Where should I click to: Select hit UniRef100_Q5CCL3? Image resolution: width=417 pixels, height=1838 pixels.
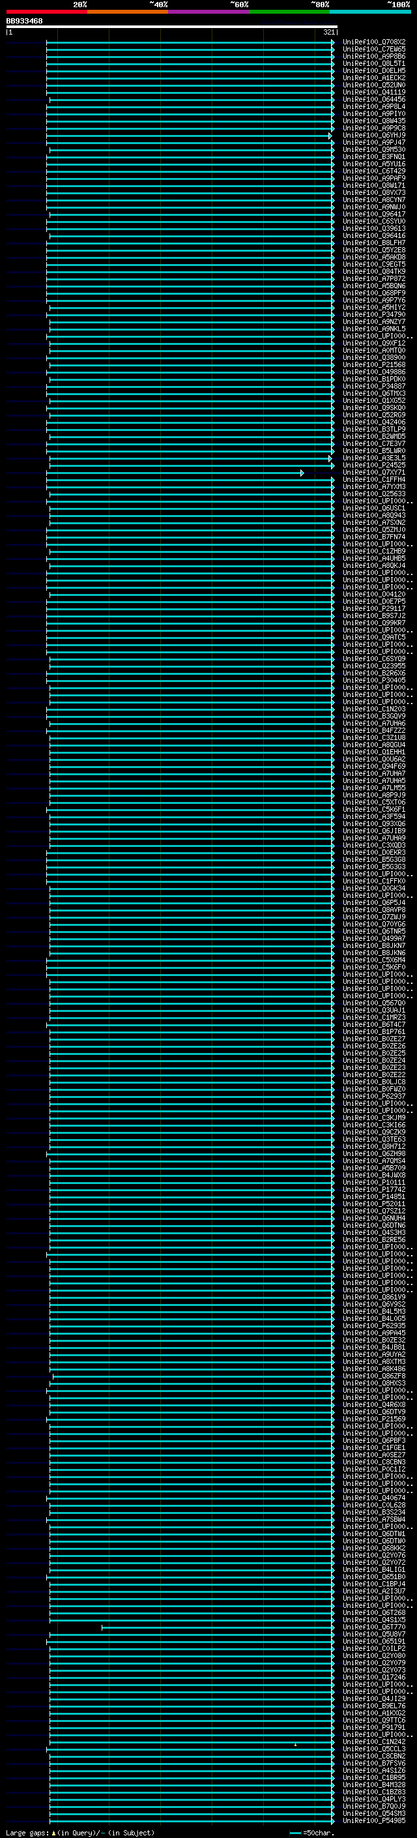click(374, 1749)
